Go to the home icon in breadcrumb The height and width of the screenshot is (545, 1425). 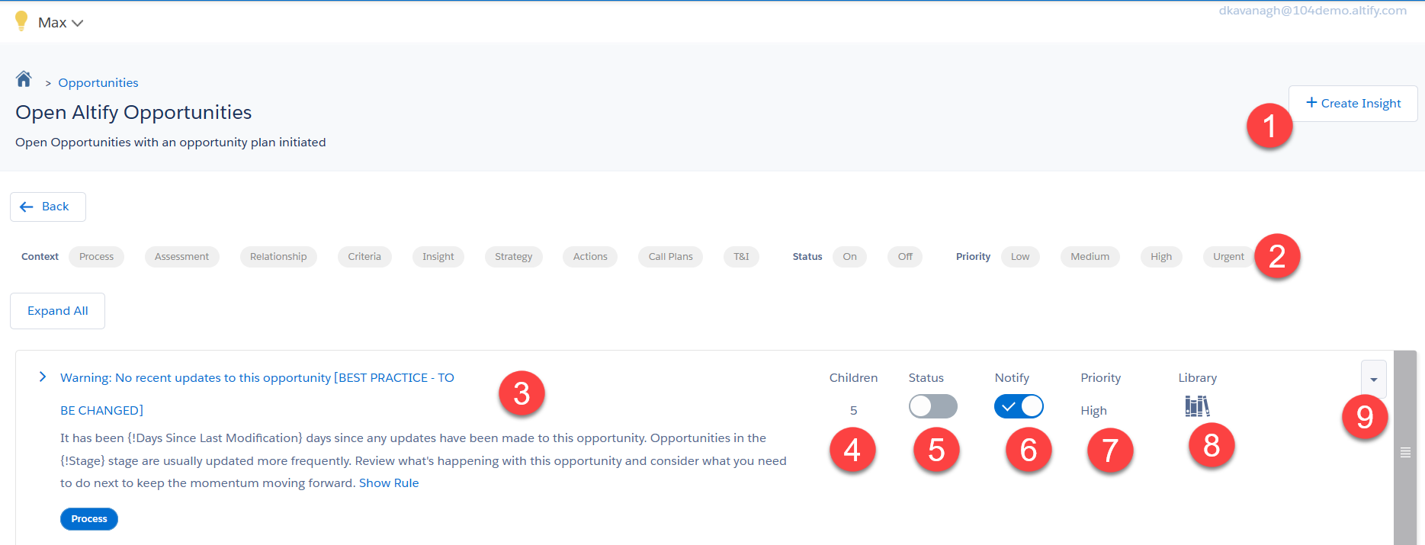tap(24, 79)
